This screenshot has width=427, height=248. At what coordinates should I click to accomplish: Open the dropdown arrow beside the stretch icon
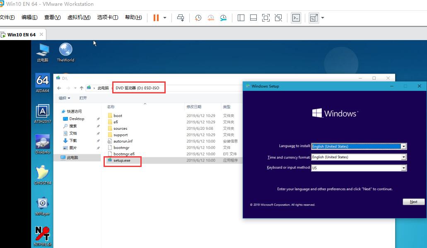click(x=323, y=18)
